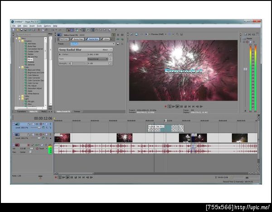
Task: Click Play From Start in timeline transport
Action: click(63, 177)
